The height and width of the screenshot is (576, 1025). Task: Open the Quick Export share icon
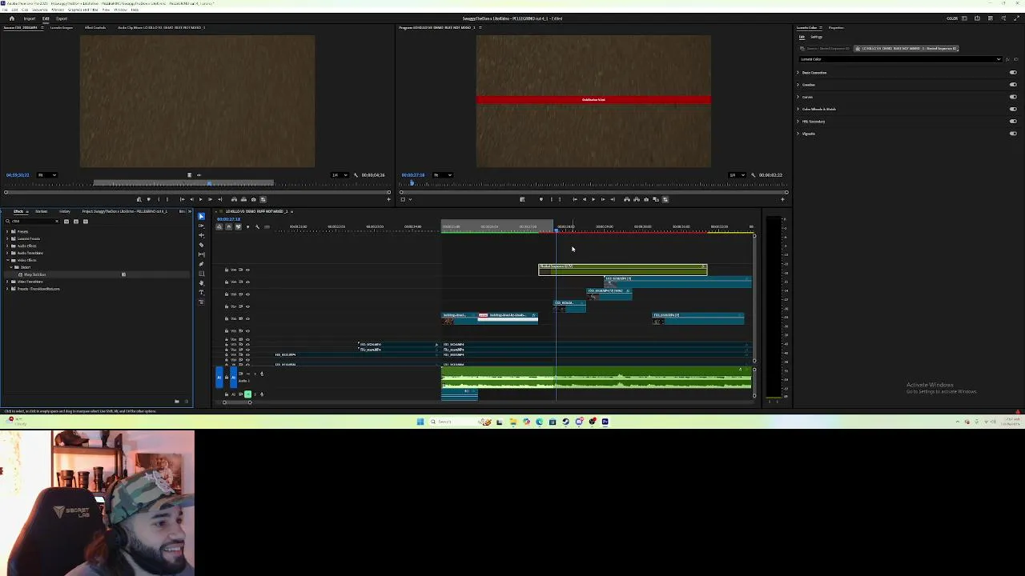click(x=977, y=18)
